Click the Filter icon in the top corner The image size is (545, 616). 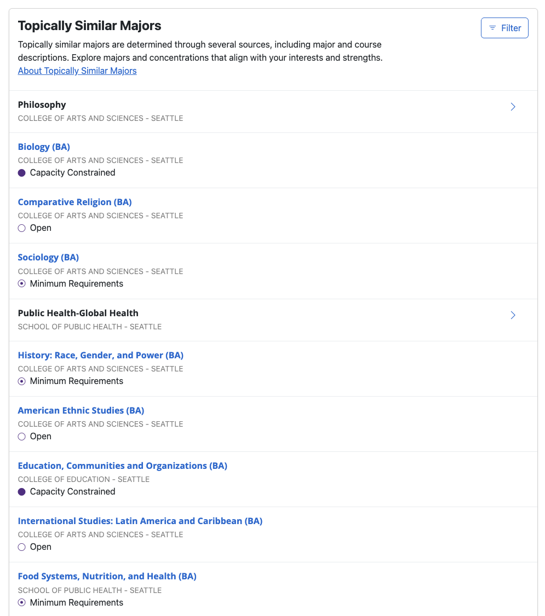coord(494,27)
